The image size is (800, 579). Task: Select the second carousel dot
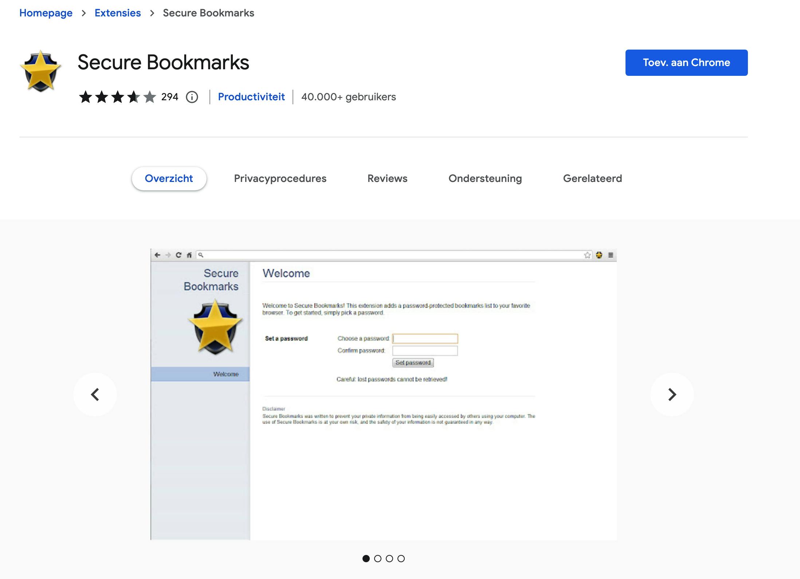coord(378,559)
